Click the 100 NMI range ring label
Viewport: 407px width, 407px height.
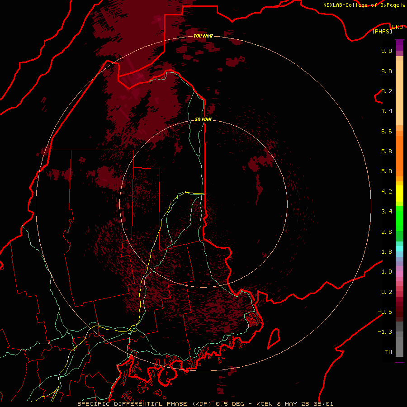tap(203, 36)
